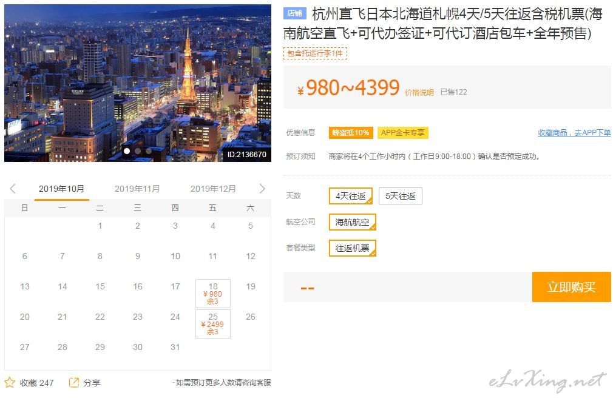
Task: Click the share icon
Action: (x=74, y=382)
